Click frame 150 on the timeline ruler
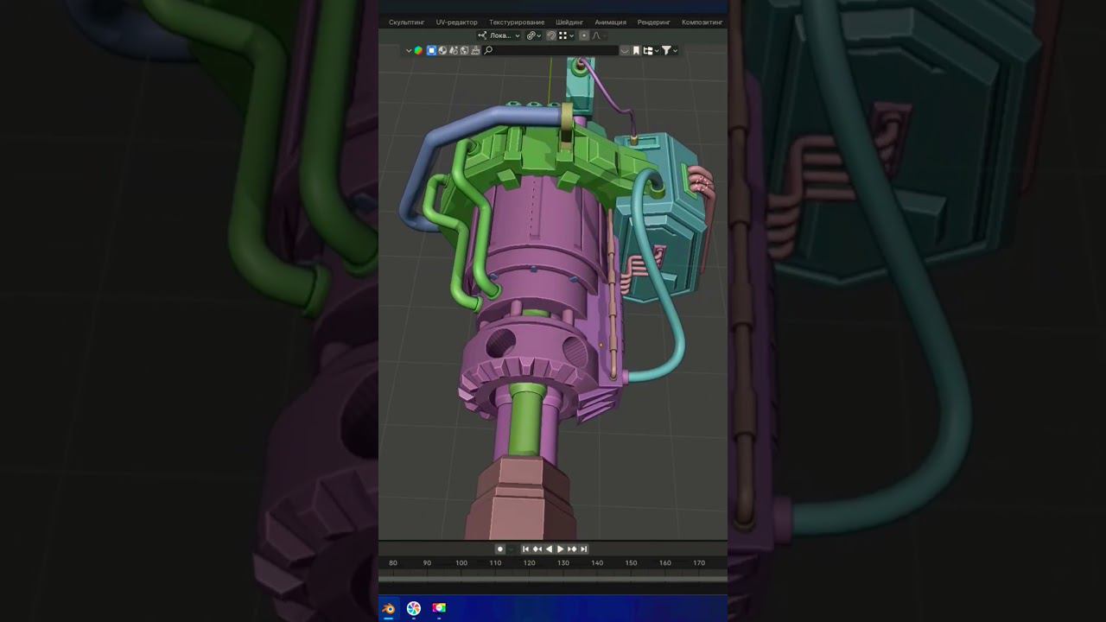 tap(631, 563)
